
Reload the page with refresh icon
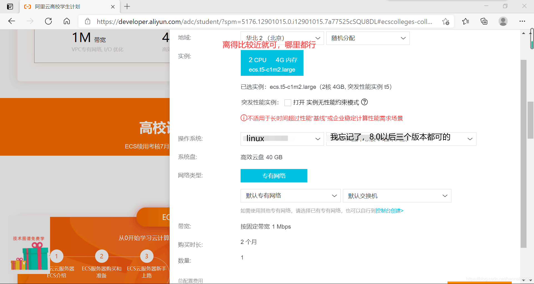48,21
